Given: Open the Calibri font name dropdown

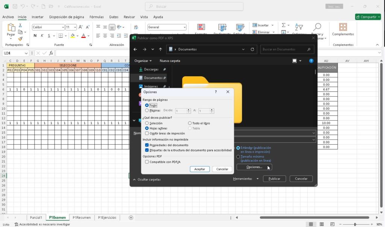Looking at the screenshot, I should point(63,27).
